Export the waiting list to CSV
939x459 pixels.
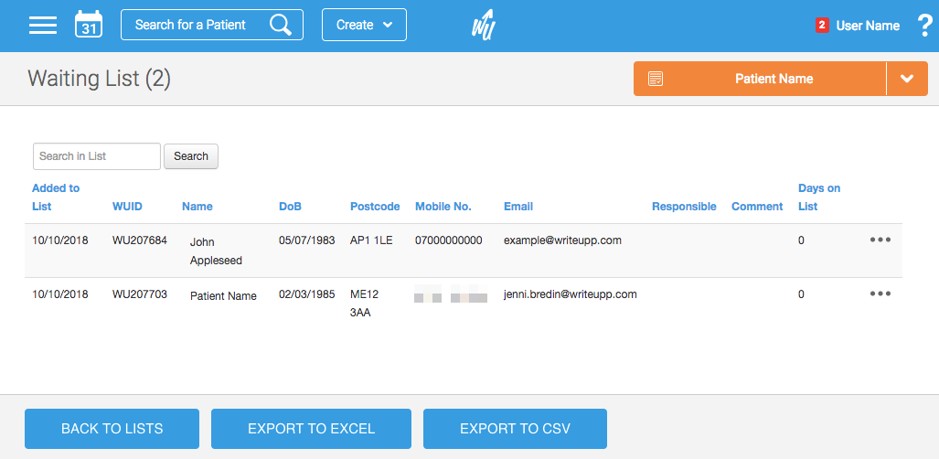coord(515,429)
